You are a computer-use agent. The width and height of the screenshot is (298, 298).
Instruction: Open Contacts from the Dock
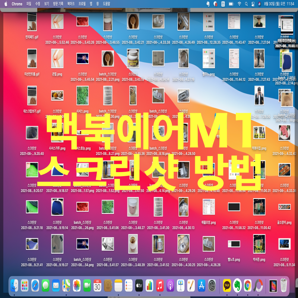[108, 285]
